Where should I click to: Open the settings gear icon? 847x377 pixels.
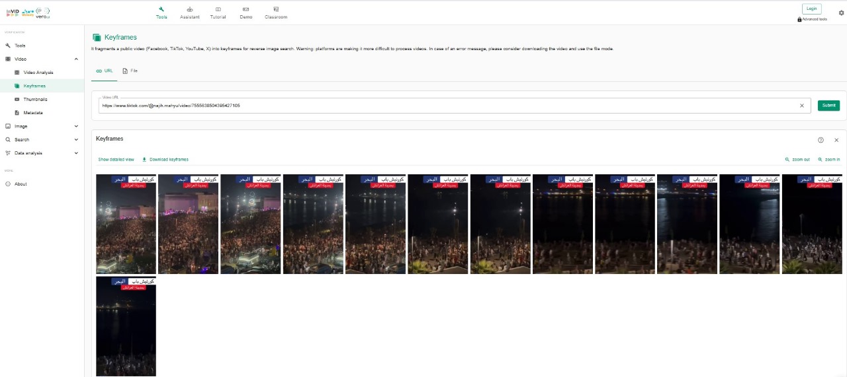click(841, 13)
